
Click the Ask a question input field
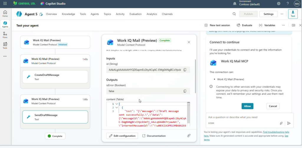coord(242,117)
